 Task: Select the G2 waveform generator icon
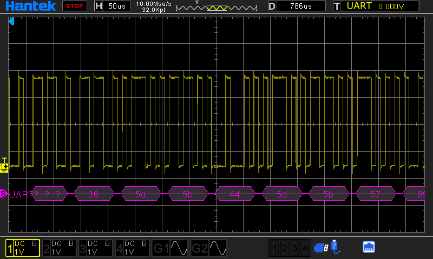[x=208, y=248]
